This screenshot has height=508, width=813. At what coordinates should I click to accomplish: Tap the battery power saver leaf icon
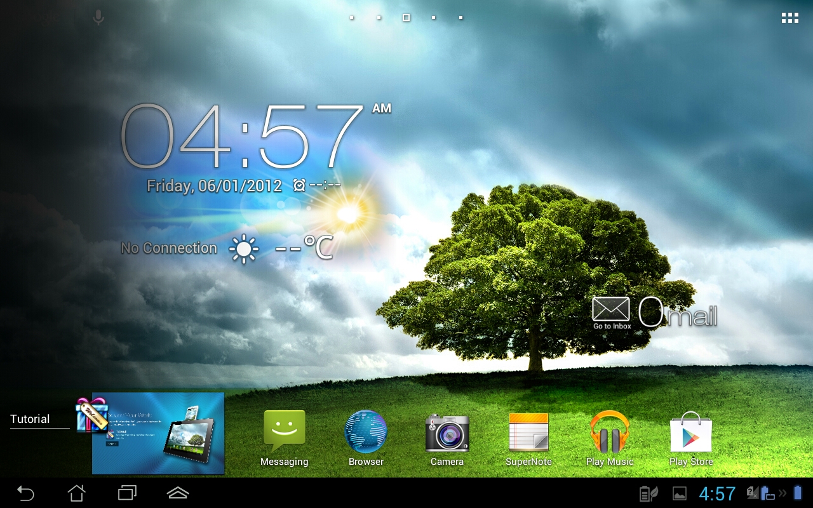click(648, 493)
